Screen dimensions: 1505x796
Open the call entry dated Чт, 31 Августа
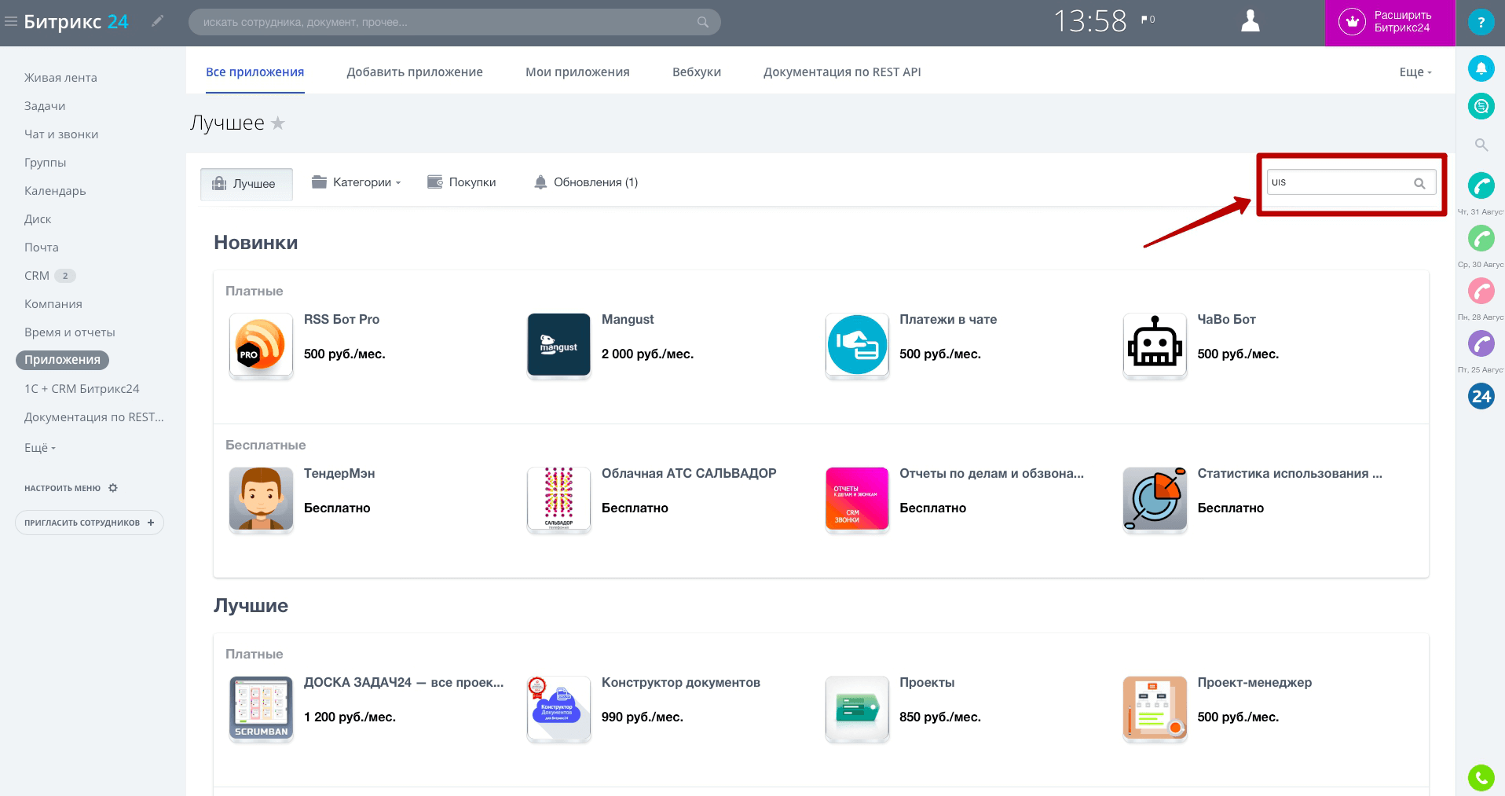coord(1481,185)
